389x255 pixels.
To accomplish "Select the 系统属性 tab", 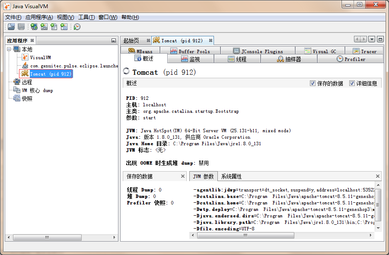I will pyautogui.click(x=231, y=176).
